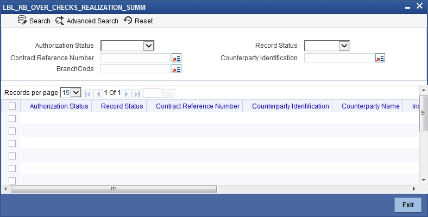Focus the BranchCode input field
This screenshot has width=428, height=217.
(x=136, y=69)
